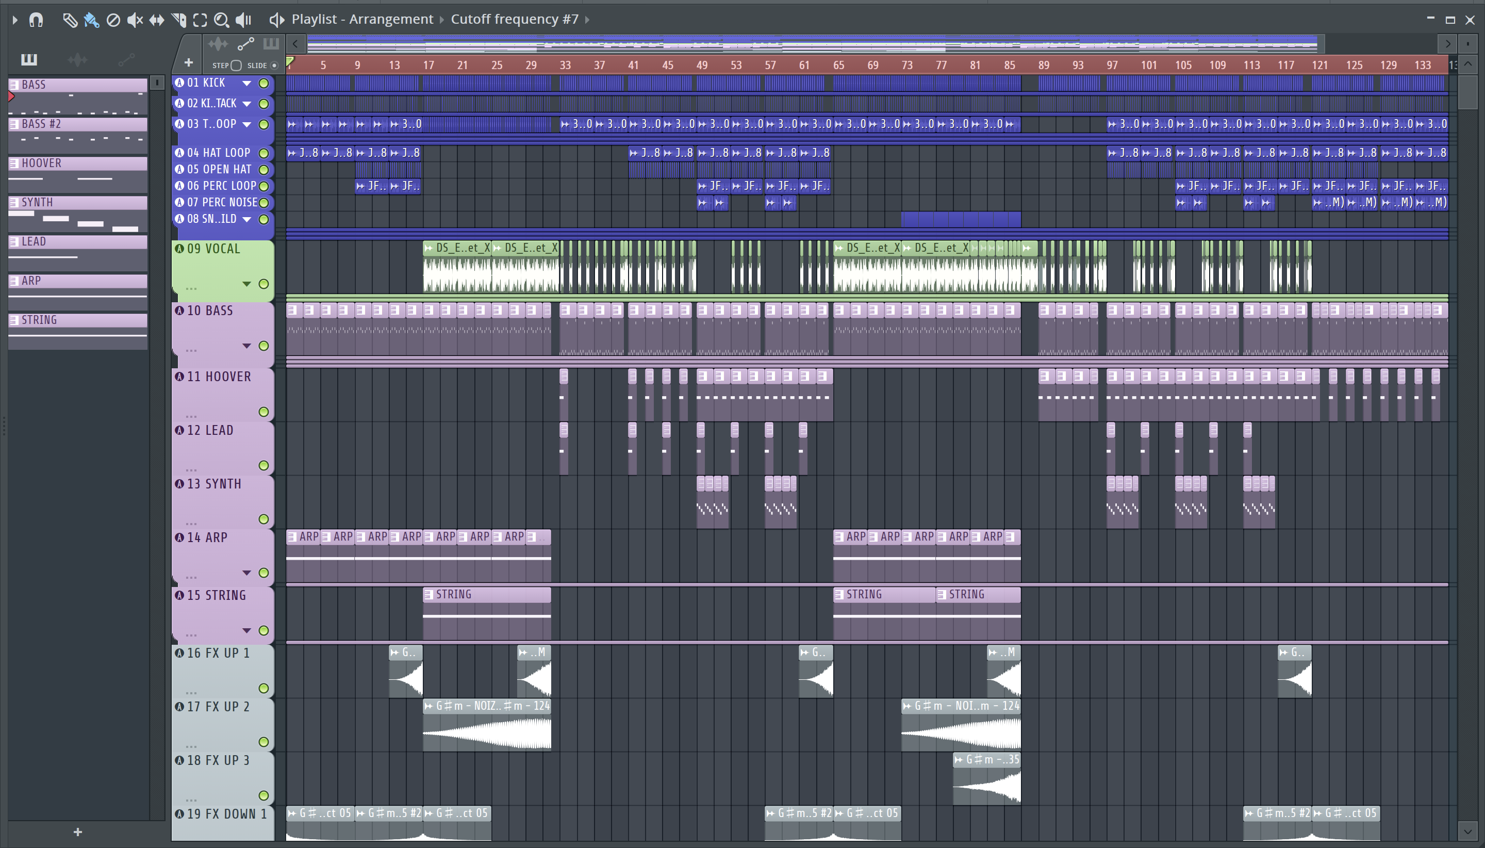
Task: Select the BASS #2 pattern in picker
Action: click(x=78, y=135)
